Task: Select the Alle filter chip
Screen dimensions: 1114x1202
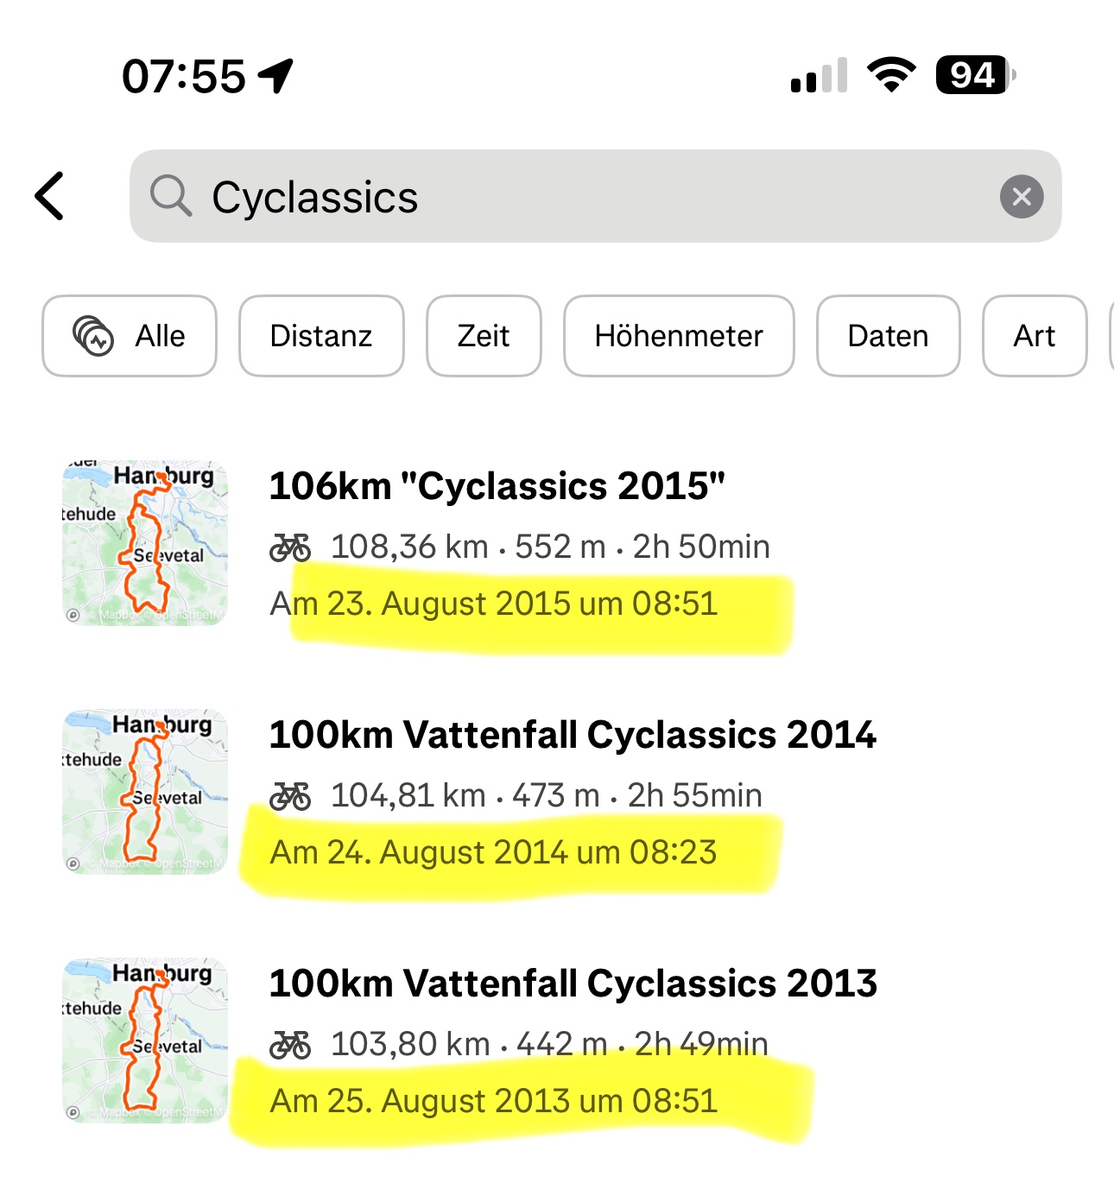Action: tap(130, 336)
